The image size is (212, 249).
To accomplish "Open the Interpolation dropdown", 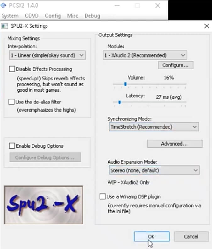I will [47, 55].
